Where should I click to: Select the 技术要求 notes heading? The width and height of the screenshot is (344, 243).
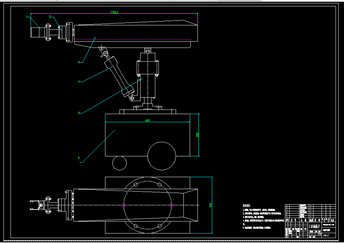(x=246, y=205)
